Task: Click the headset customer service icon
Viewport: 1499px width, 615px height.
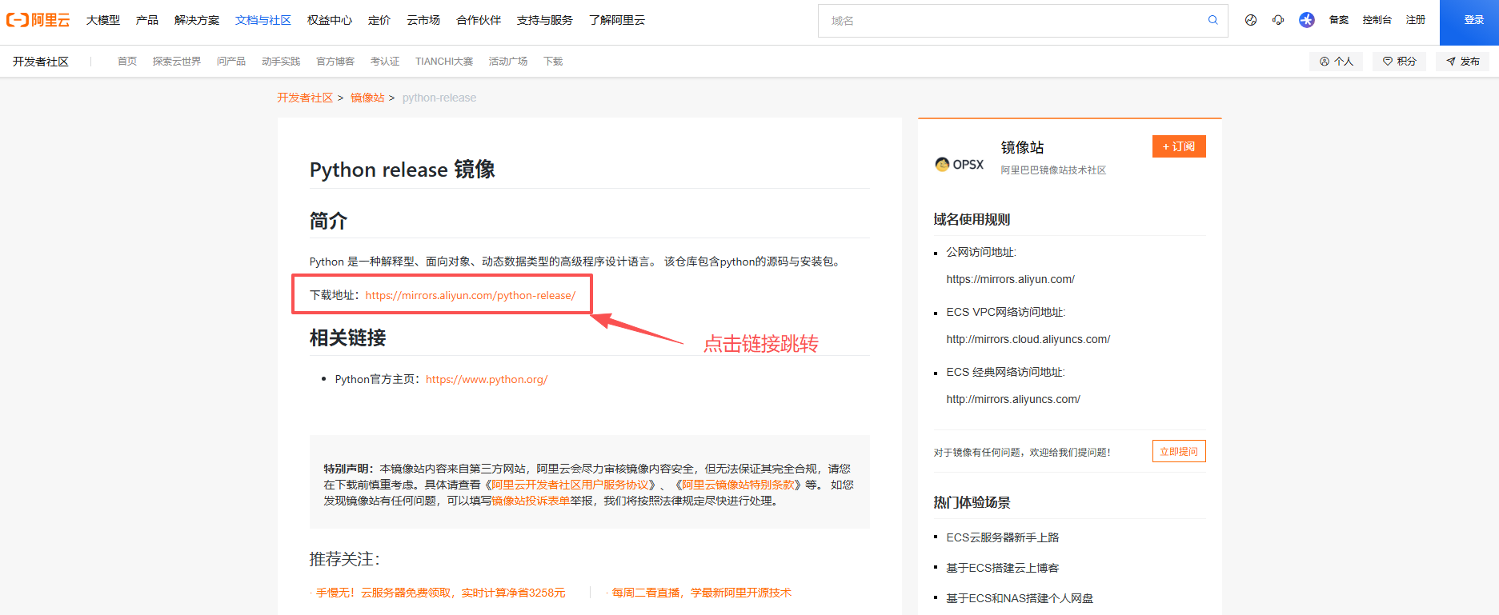Action: point(1278,20)
